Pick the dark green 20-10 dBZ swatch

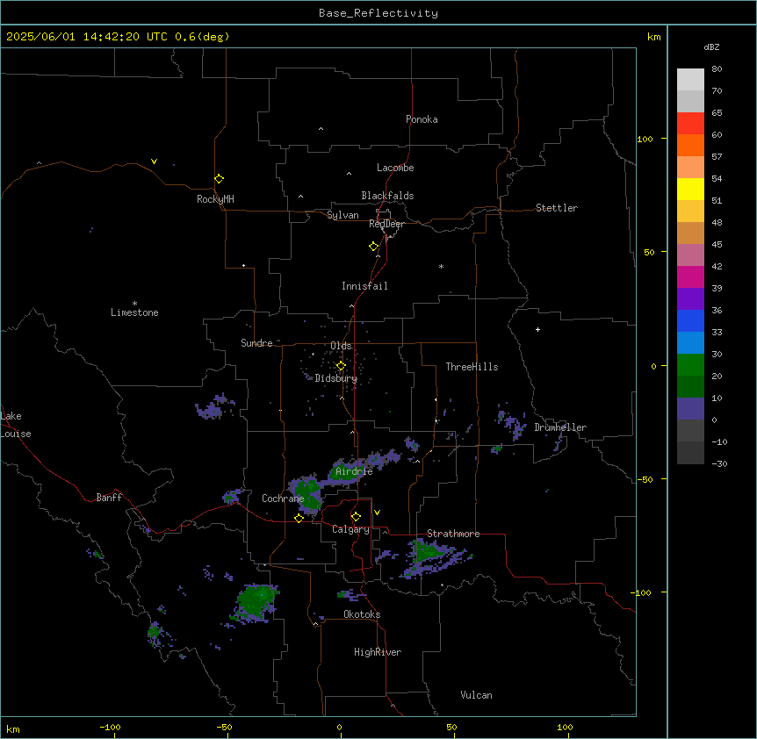click(690, 386)
